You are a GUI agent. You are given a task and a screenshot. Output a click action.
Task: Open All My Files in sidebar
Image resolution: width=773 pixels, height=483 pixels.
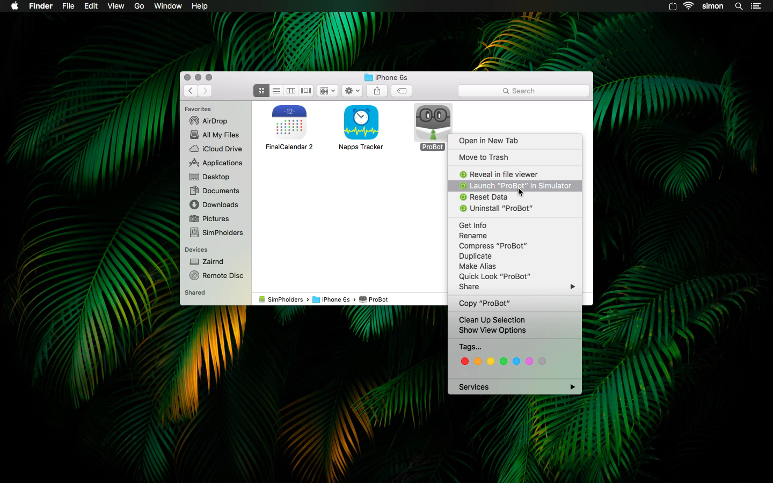(x=216, y=135)
